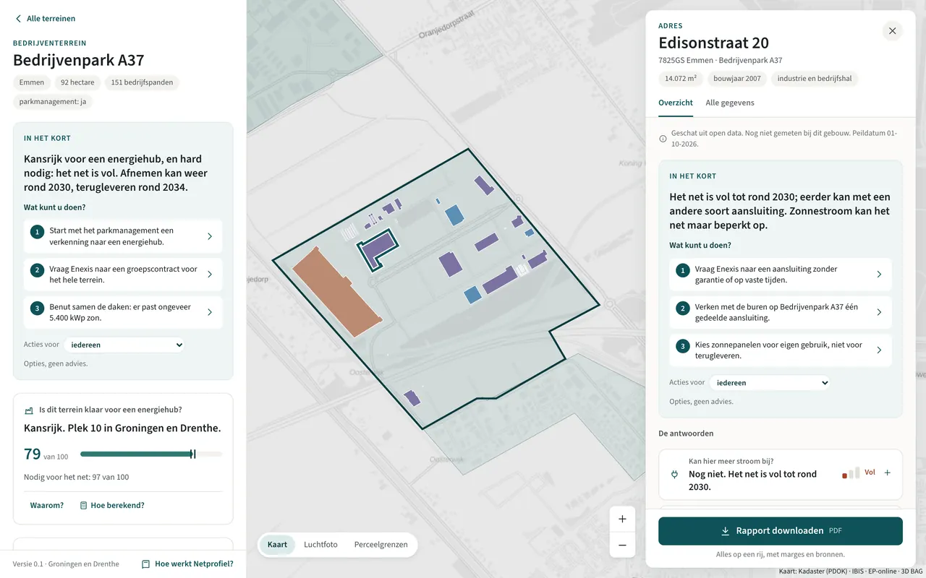Click the document icon next to 'Hoe berekend?'
This screenshot has height=578, width=926.
pos(83,506)
